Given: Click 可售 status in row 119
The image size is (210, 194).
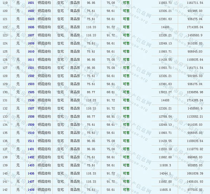Looking at the screenshot, I should pyautogui.click(x=126, y=3).
